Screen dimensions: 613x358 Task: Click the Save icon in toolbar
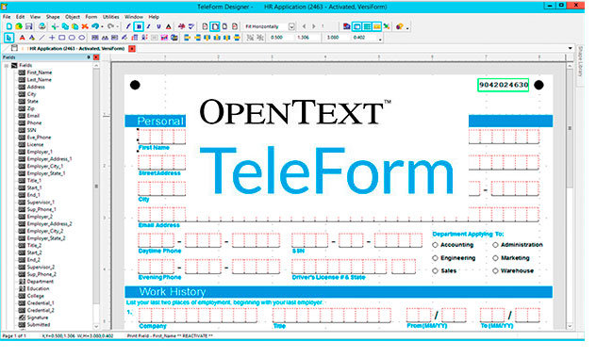(28, 26)
